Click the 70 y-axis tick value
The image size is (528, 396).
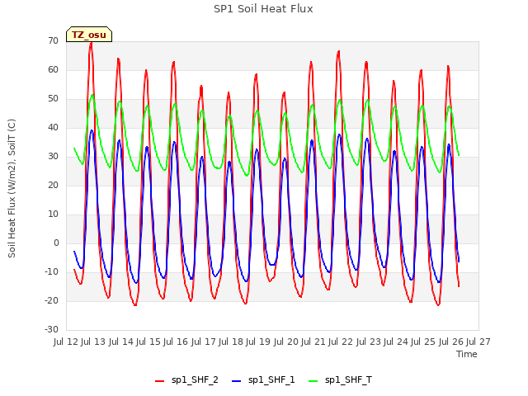pyautogui.click(x=53, y=40)
